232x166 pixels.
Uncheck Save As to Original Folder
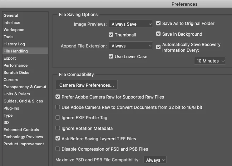[159, 24]
